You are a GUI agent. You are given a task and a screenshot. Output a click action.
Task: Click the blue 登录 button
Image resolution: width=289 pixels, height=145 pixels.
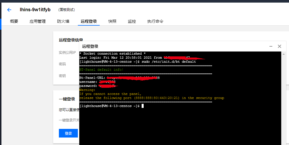tap(68, 133)
